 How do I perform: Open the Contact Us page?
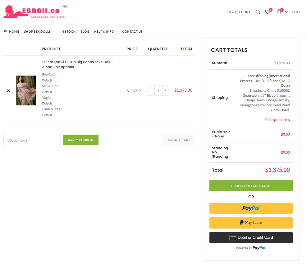pyautogui.click(x=132, y=31)
